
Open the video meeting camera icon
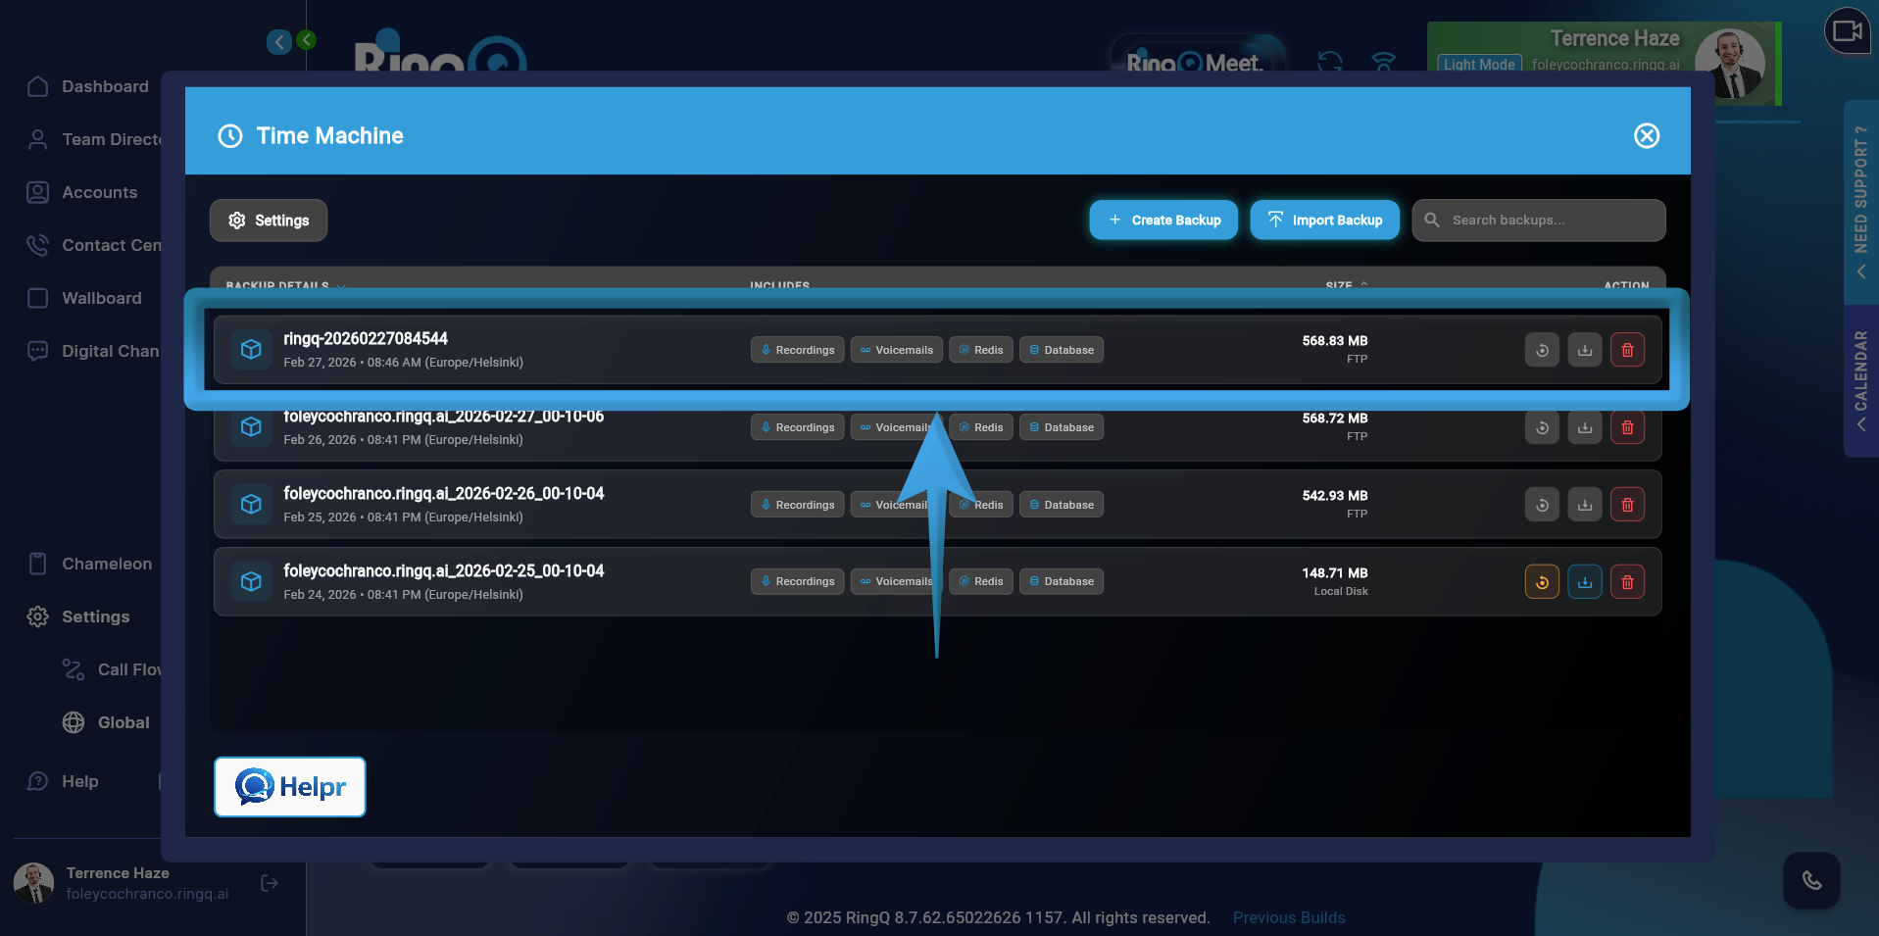[x=1847, y=31]
